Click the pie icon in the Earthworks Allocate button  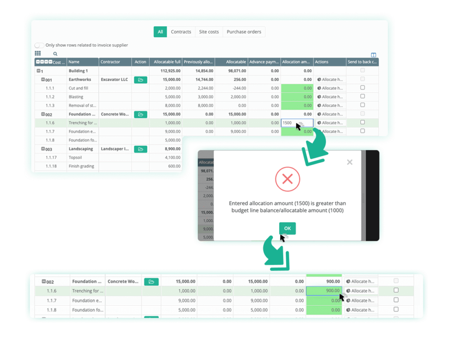319,80
